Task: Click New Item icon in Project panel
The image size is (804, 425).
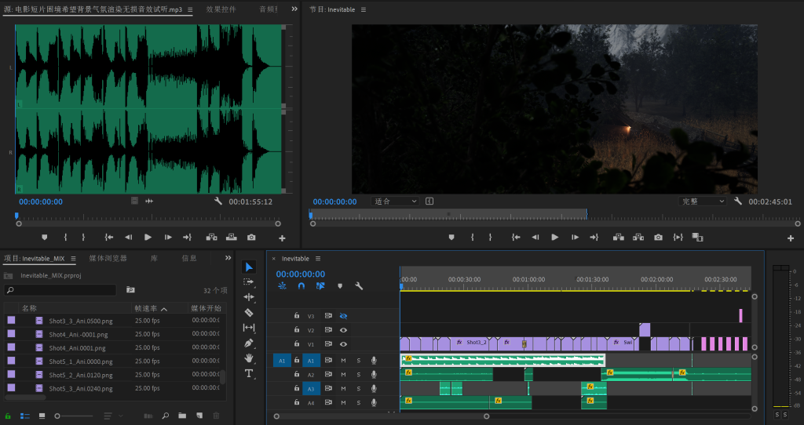Action: click(199, 416)
